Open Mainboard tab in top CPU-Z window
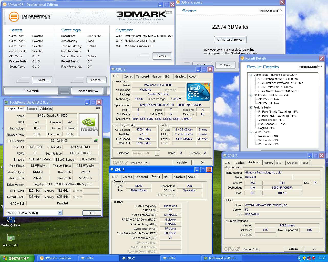328x262 pixels. coord(142,77)
